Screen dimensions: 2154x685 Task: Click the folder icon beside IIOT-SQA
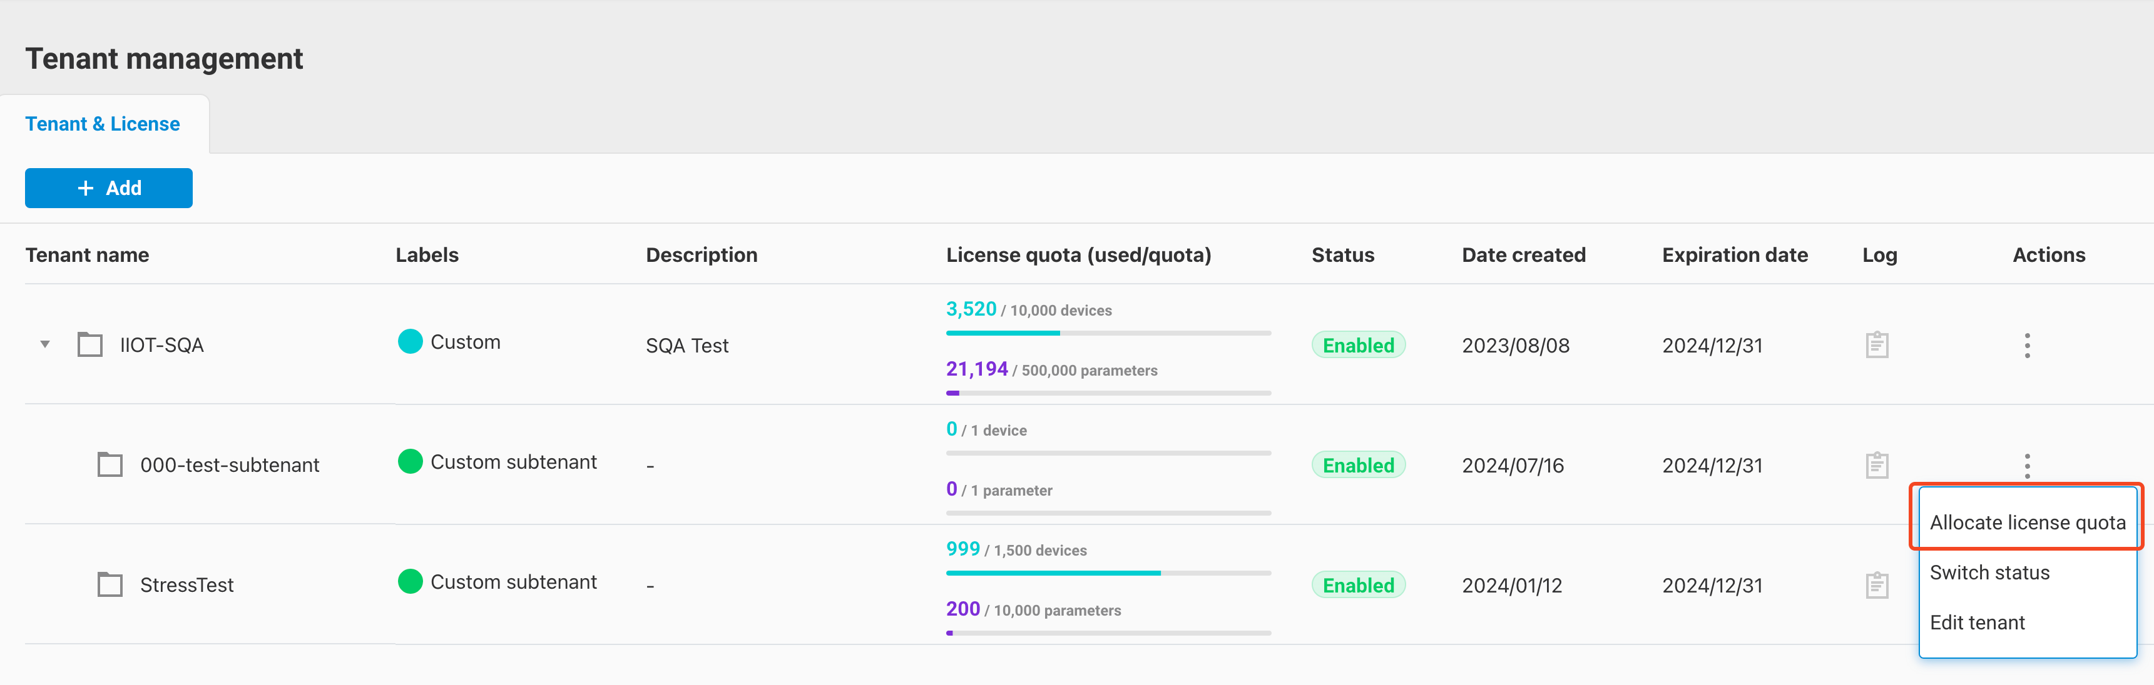(89, 343)
